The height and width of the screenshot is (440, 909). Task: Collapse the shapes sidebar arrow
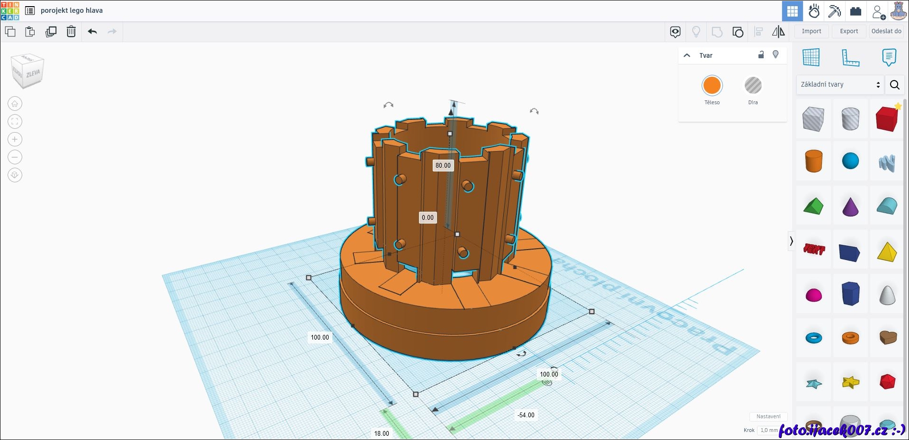[x=791, y=241]
